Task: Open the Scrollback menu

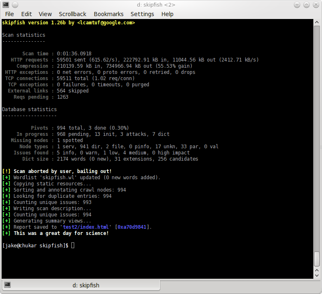Action: coord(73,14)
